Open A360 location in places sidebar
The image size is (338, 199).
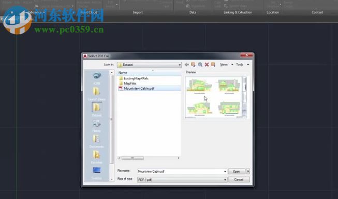97,78
